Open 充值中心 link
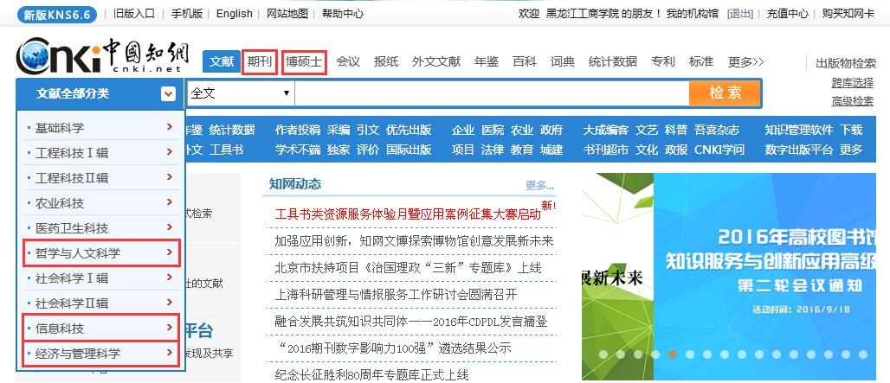The height and width of the screenshot is (383, 890). coord(788,14)
